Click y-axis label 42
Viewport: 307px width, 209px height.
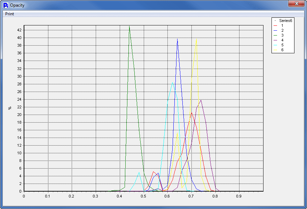[19, 30]
